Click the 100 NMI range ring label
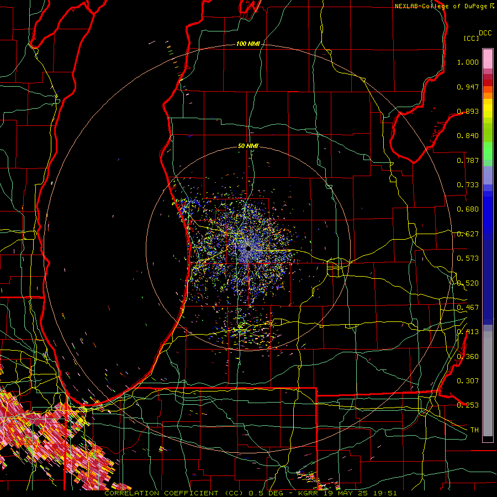The height and width of the screenshot is (497, 497). tap(248, 44)
